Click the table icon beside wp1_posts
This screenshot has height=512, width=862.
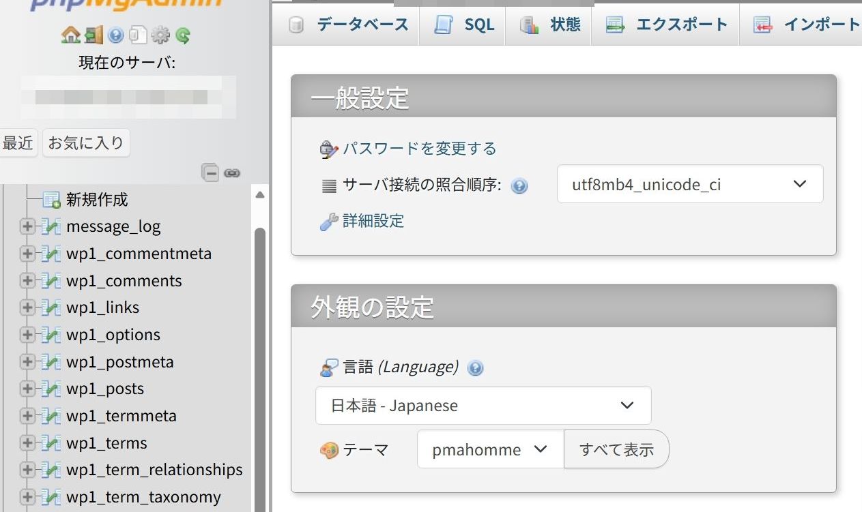pyautogui.click(x=51, y=389)
